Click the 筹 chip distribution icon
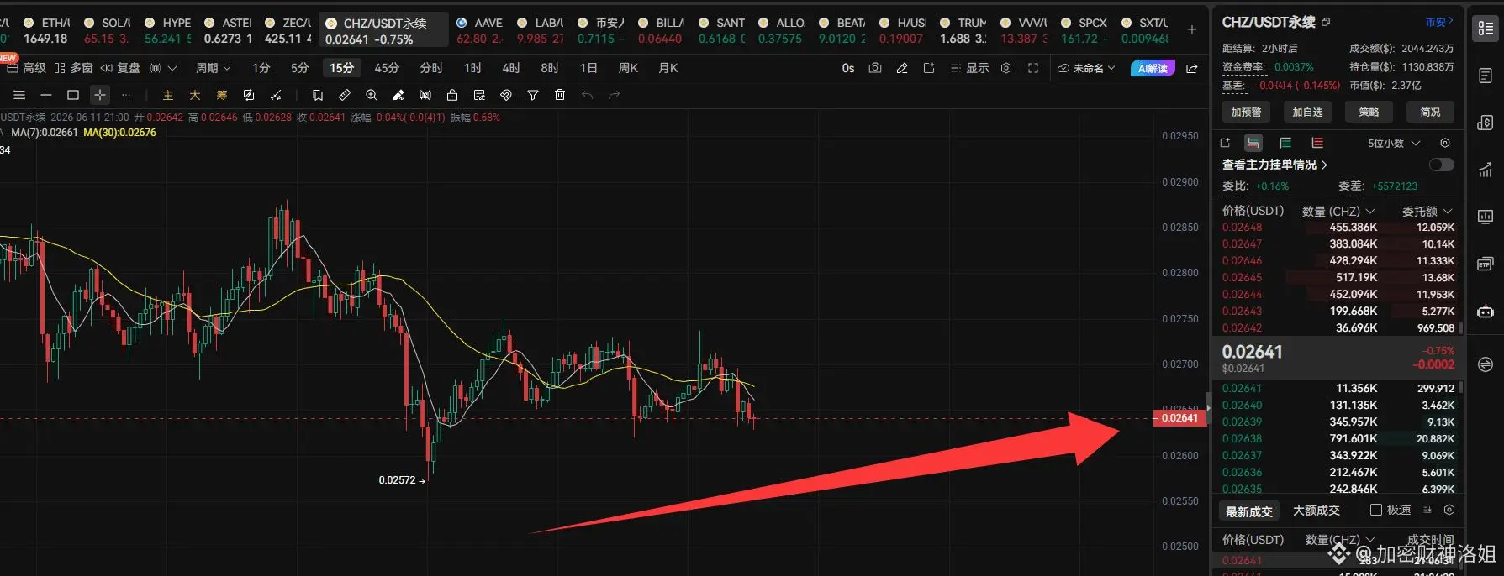 222,95
